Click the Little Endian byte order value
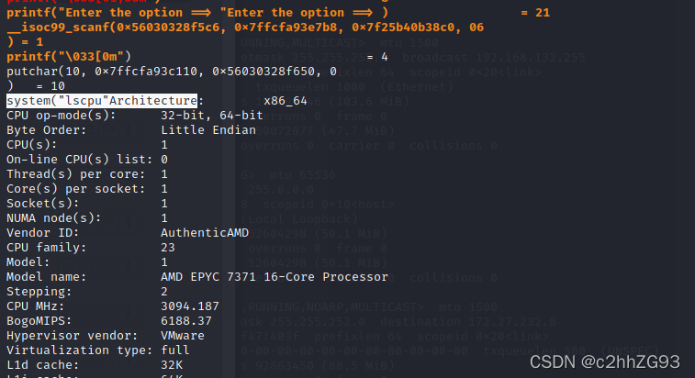This screenshot has width=695, height=378. (x=208, y=130)
